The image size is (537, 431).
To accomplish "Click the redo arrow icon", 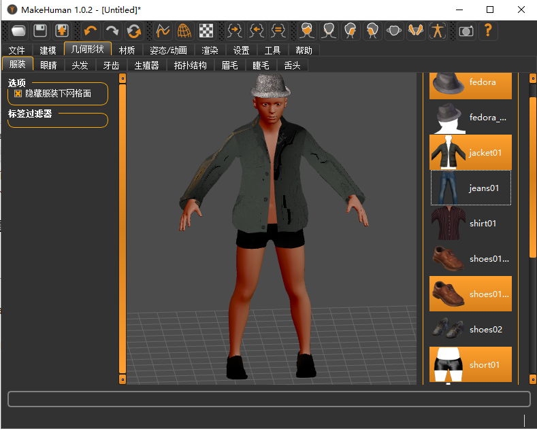I will (112, 31).
